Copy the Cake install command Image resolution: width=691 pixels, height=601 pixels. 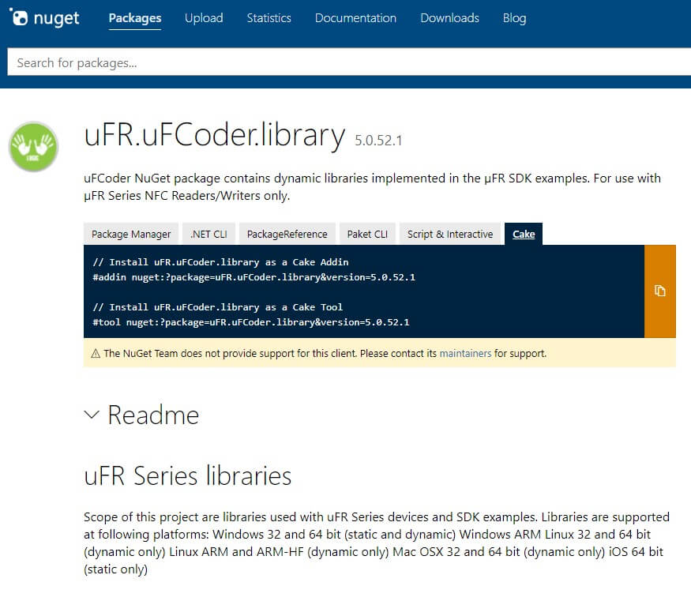coord(659,291)
